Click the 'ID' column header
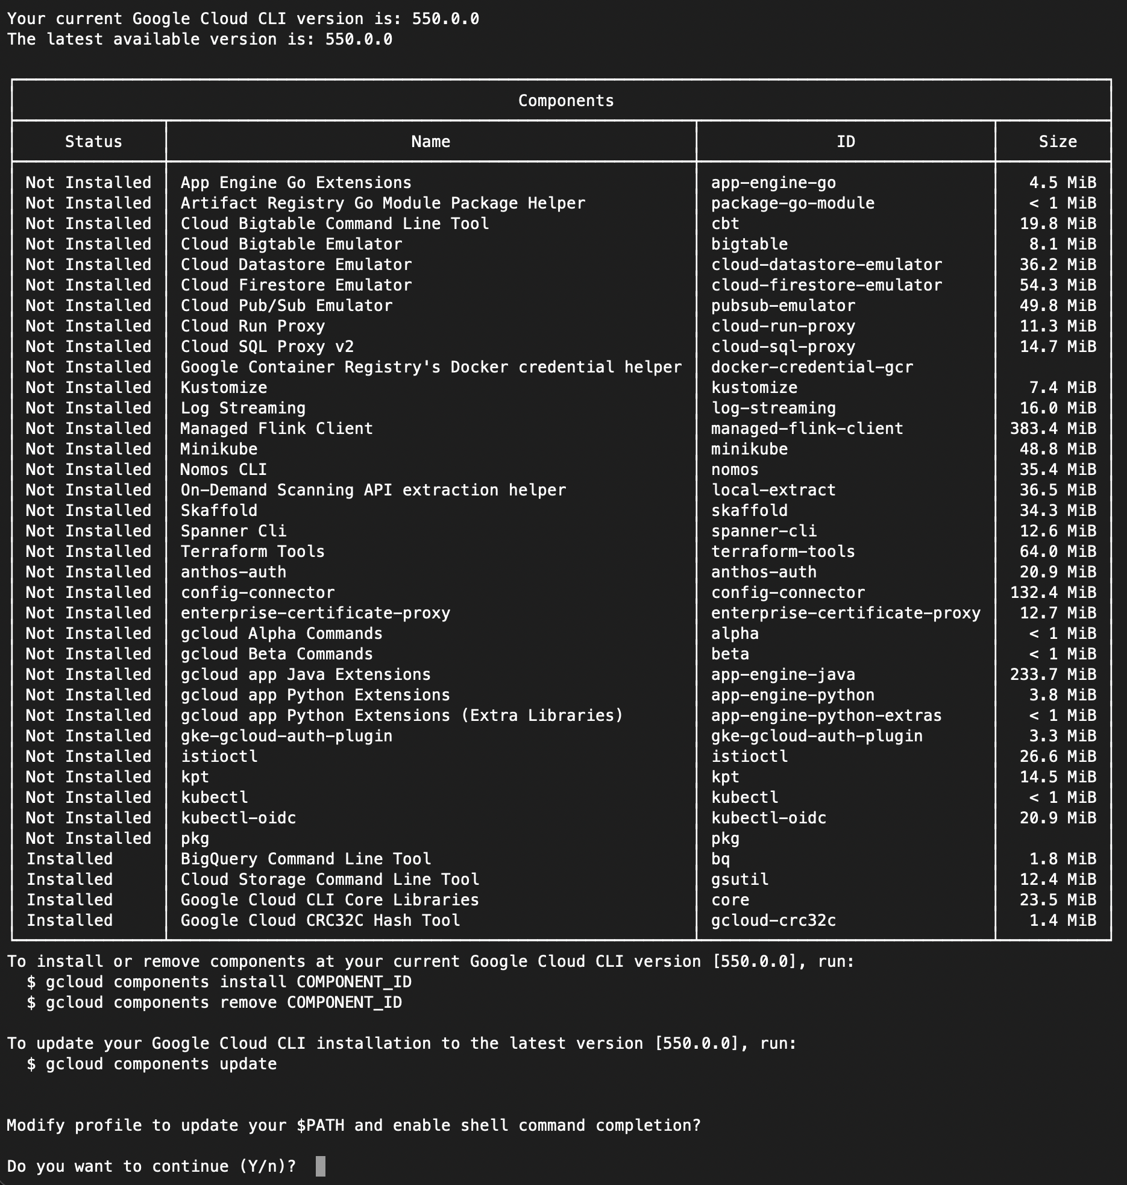The width and height of the screenshot is (1127, 1185). pos(846,142)
